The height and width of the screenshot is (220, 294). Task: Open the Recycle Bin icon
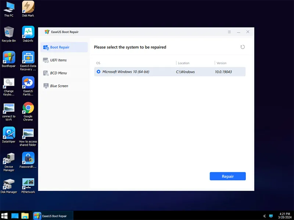tap(8, 34)
